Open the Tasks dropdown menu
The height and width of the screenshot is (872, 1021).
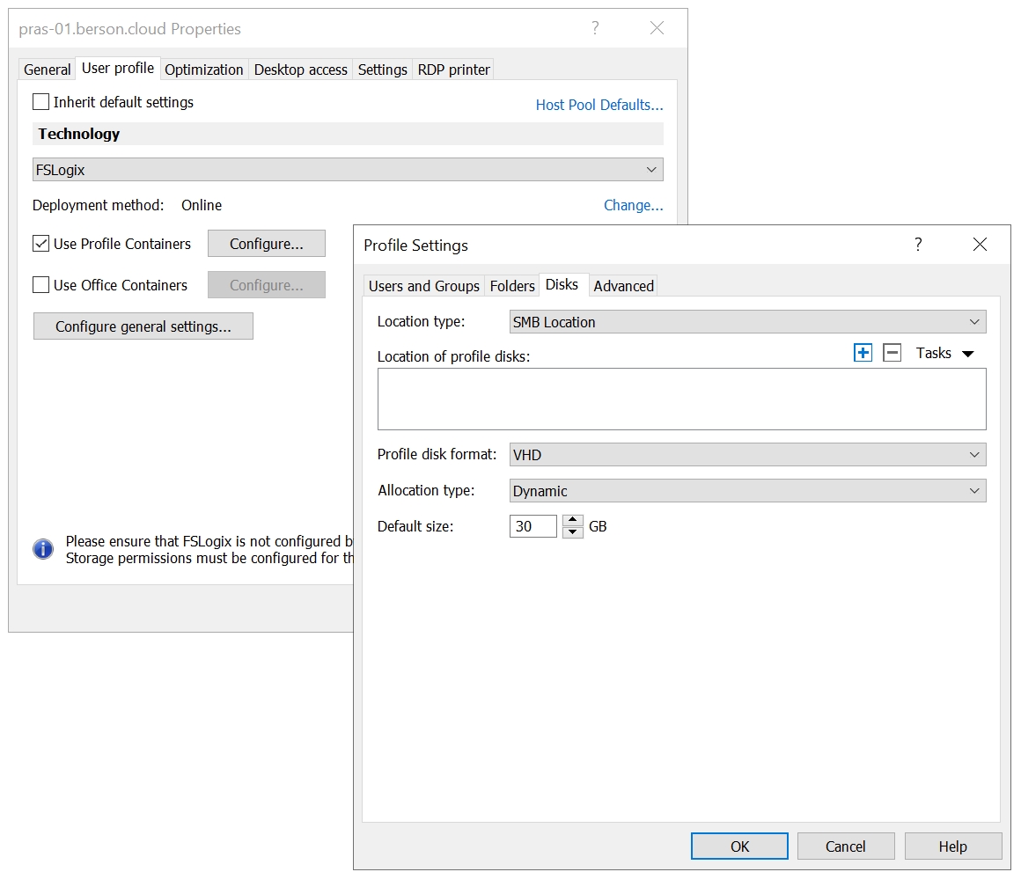pyautogui.click(x=944, y=353)
